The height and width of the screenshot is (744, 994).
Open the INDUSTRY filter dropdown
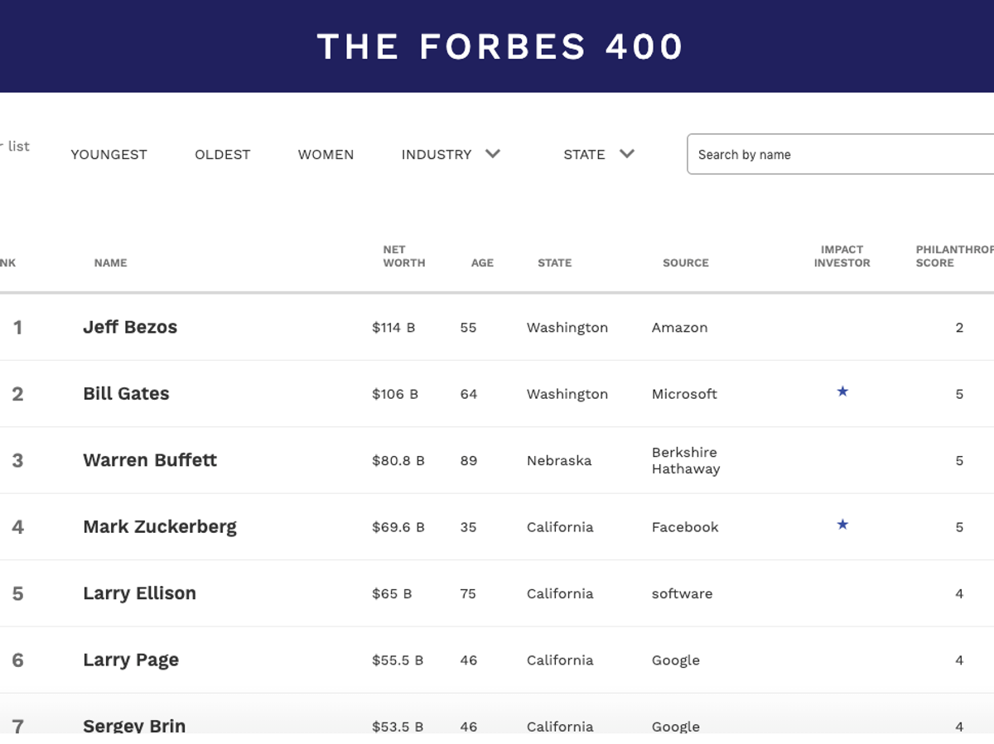point(451,154)
